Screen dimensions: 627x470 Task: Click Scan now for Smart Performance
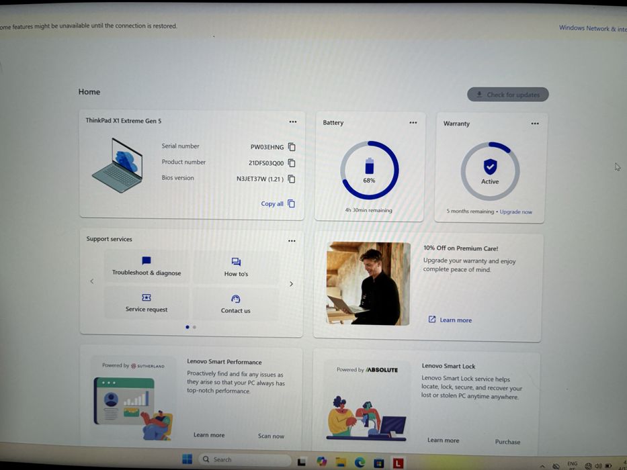click(x=271, y=436)
